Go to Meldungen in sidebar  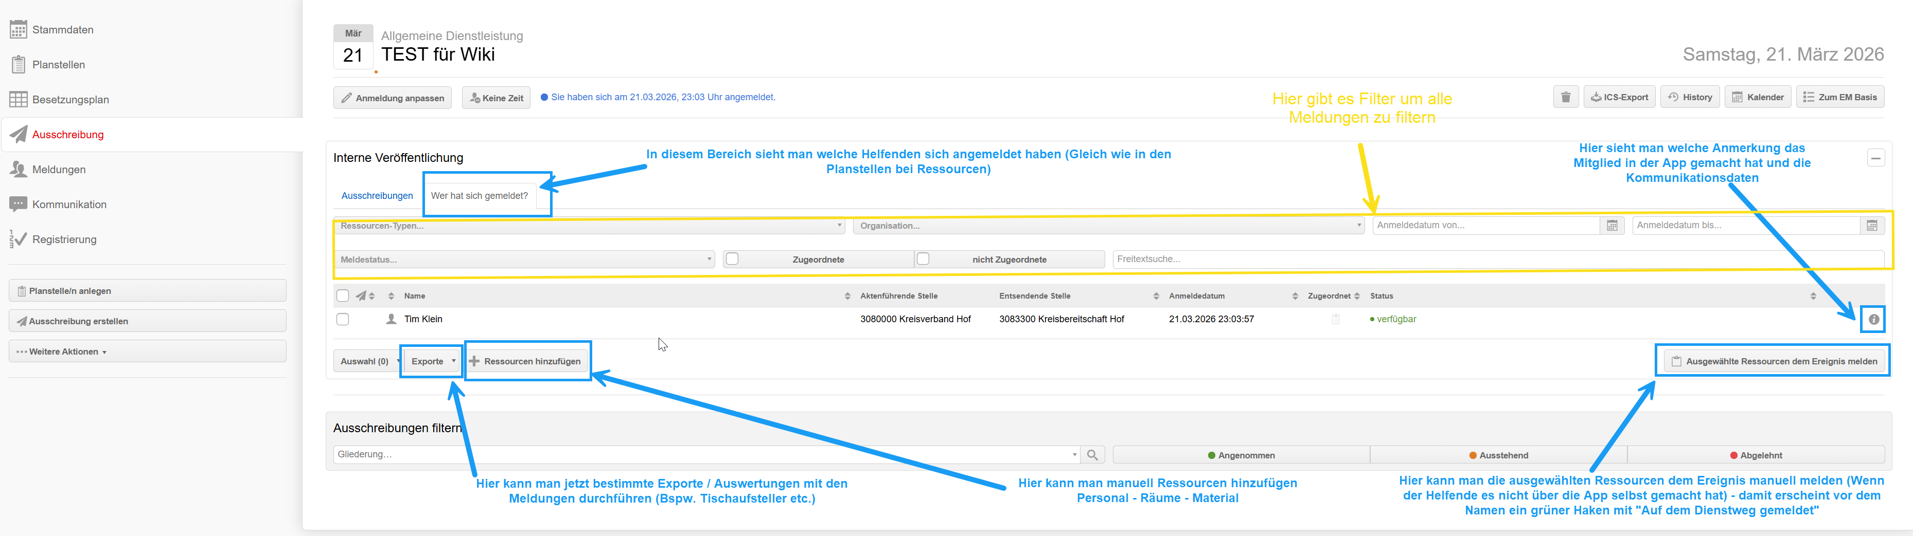point(59,170)
